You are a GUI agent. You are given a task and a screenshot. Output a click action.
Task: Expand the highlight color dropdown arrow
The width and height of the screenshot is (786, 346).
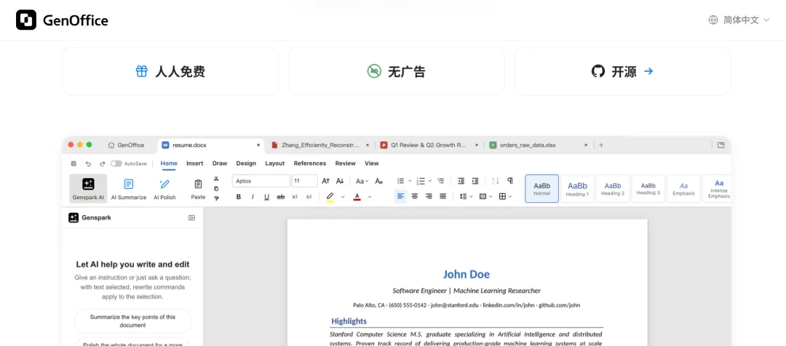(343, 197)
